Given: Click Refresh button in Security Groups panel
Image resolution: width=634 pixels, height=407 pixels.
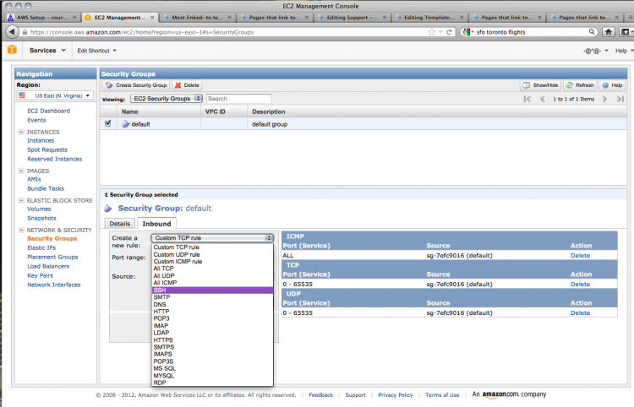Looking at the screenshot, I should click(580, 85).
